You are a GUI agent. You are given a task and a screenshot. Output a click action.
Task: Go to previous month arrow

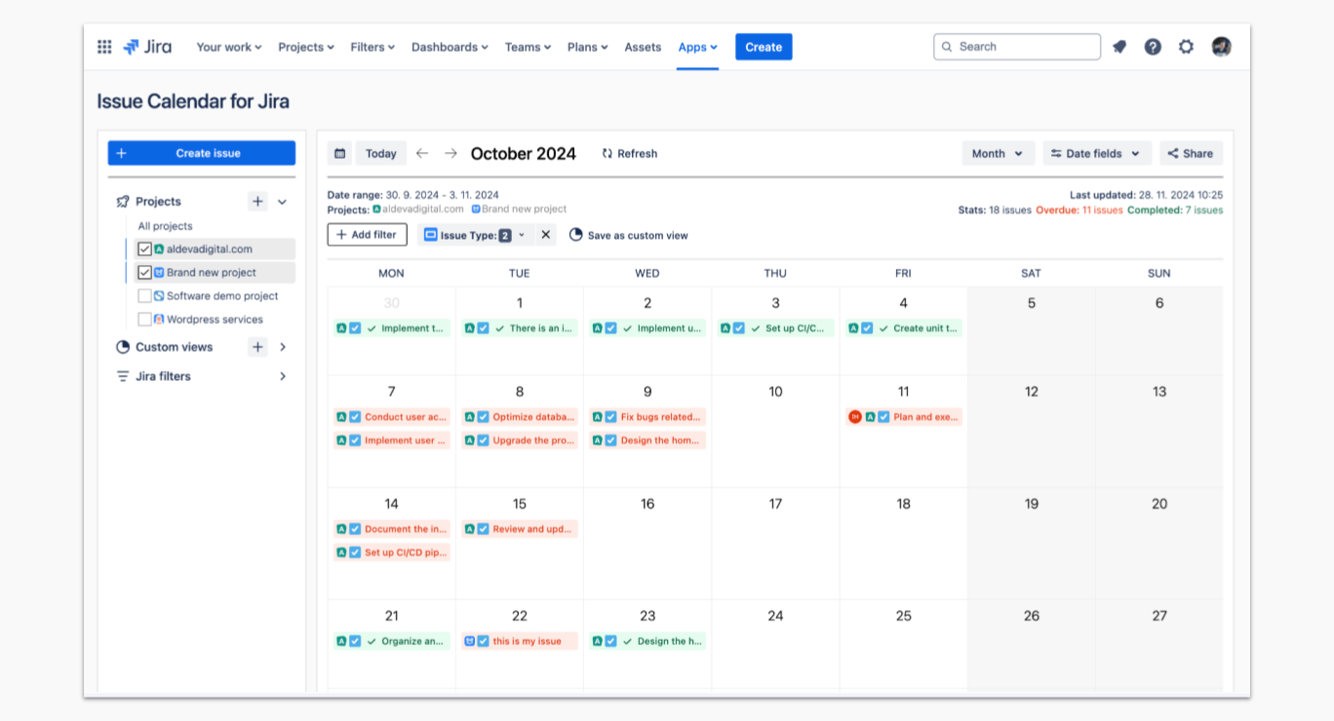[421, 154]
